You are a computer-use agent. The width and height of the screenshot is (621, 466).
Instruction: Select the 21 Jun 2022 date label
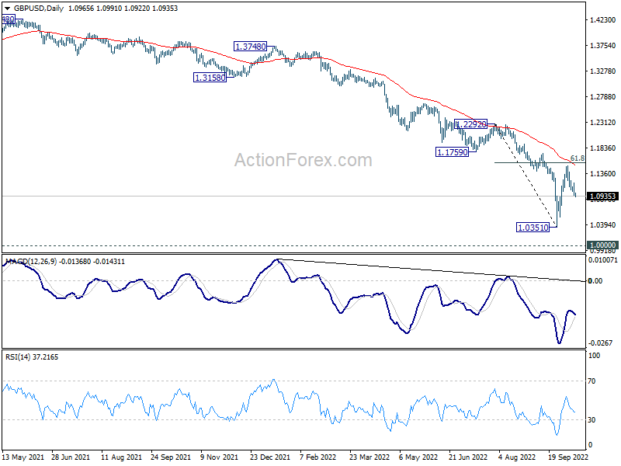[x=468, y=457]
